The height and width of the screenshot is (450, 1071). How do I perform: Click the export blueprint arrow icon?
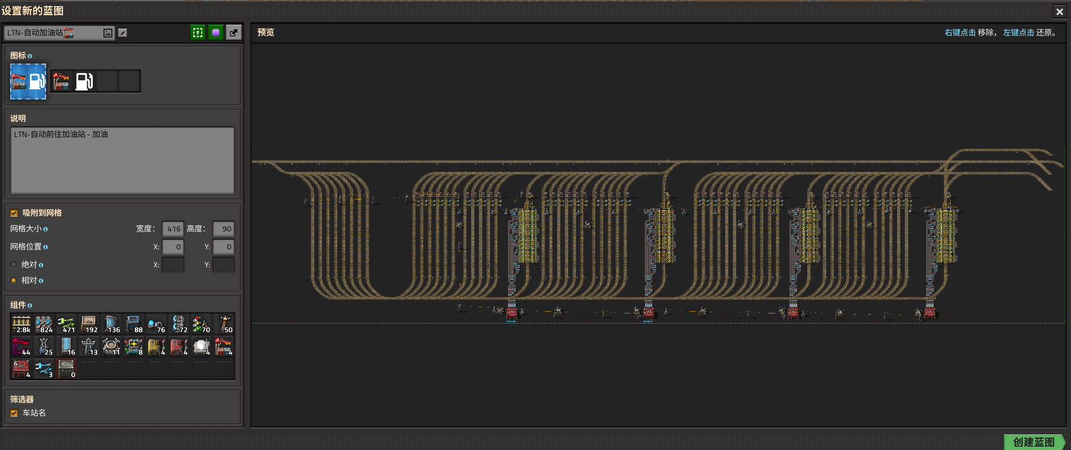[234, 33]
